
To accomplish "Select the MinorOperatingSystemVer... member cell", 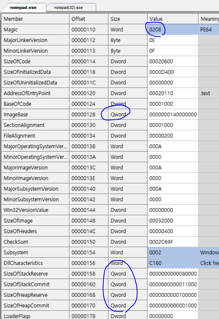I will tap(35, 157).
